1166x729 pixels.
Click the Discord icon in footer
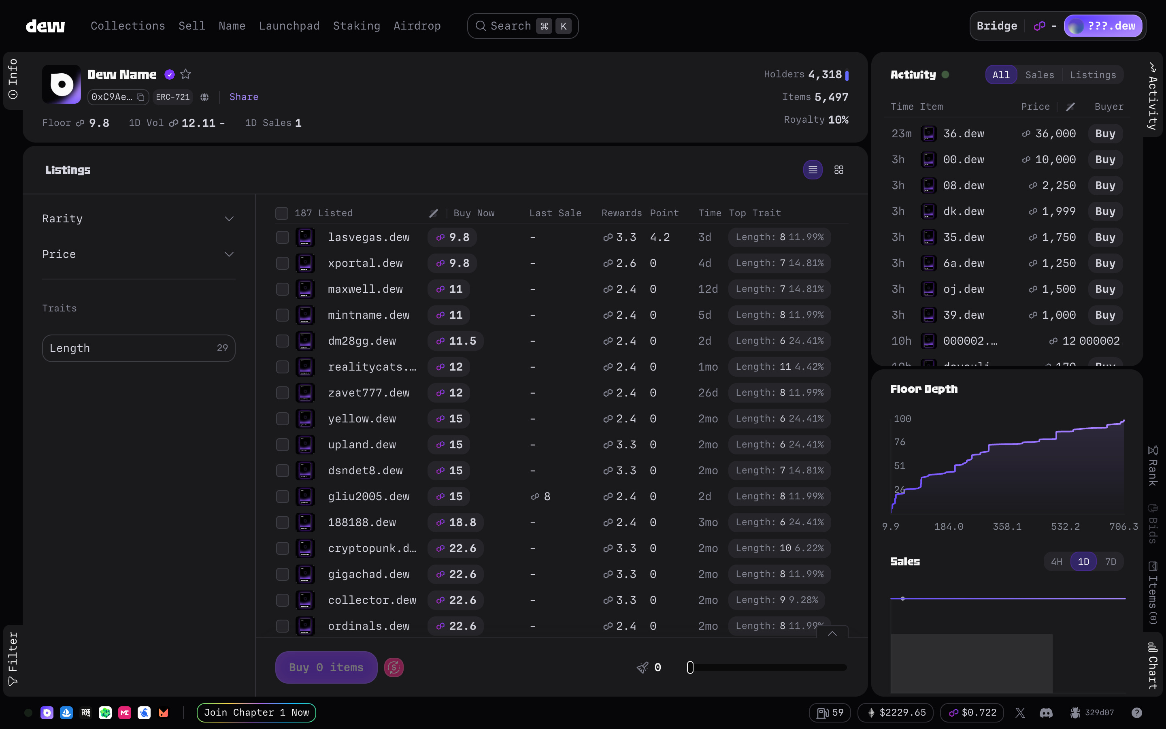click(1045, 712)
